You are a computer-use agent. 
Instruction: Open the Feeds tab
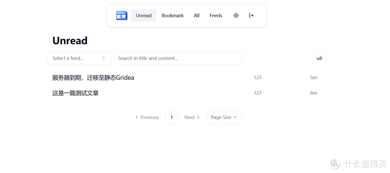tap(216, 16)
